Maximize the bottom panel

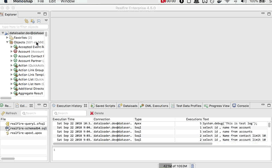(x=269, y=105)
